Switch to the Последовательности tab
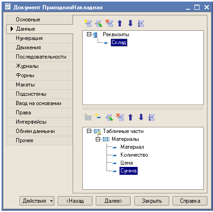The width and height of the screenshot is (213, 212). (40, 57)
